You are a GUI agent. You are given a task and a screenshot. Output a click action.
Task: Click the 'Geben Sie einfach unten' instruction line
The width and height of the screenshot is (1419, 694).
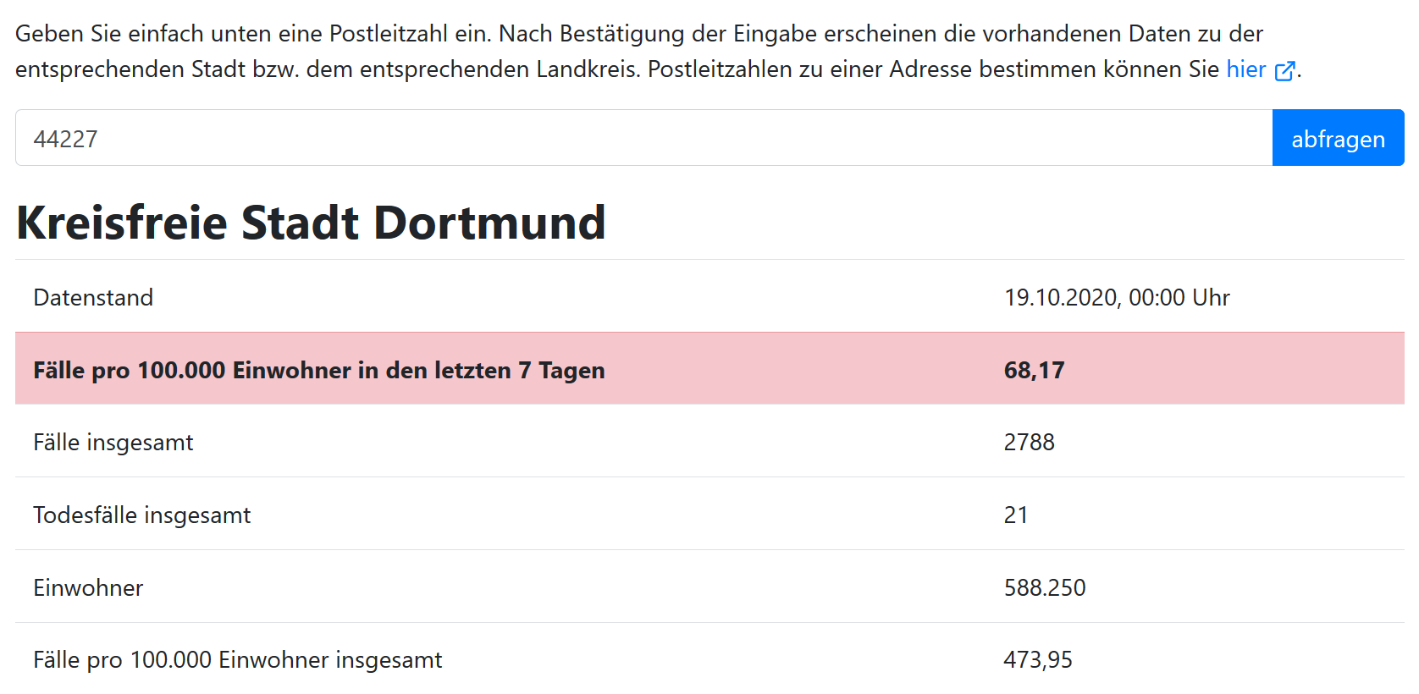(638, 34)
